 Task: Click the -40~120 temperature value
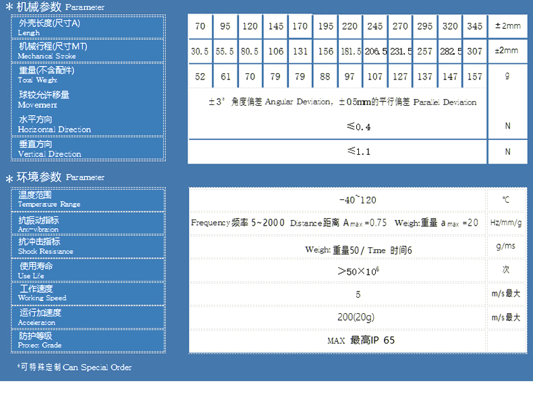coord(358,199)
